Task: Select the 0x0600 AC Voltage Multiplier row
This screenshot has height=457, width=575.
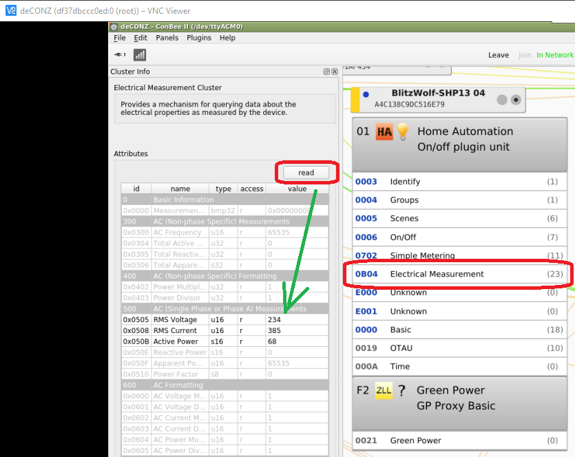Action: point(224,396)
